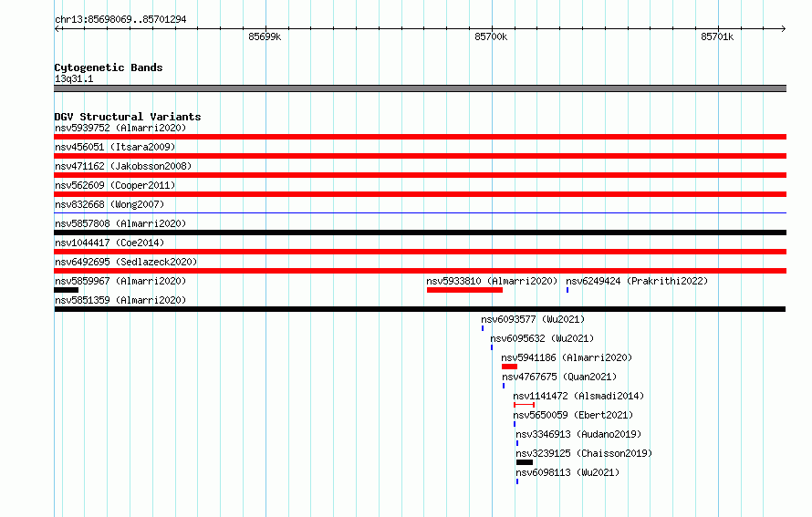Viewport: 812px width, 517px height.
Task: Click the Cytogenetic Bands track title
Action: 109,67
